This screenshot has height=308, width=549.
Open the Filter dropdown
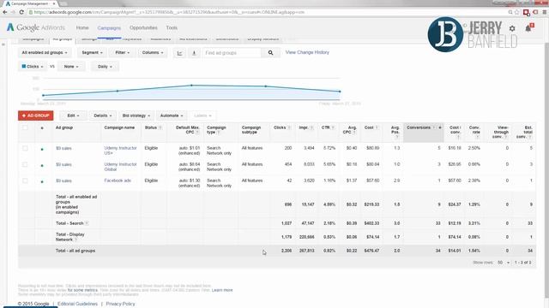click(122, 53)
